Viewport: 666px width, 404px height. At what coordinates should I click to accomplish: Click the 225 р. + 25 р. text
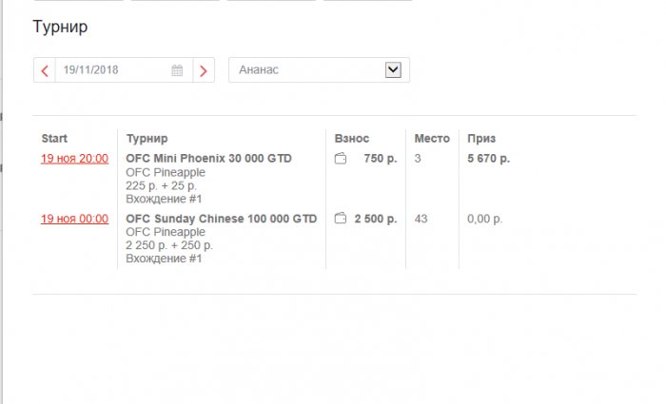click(x=161, y=186)
